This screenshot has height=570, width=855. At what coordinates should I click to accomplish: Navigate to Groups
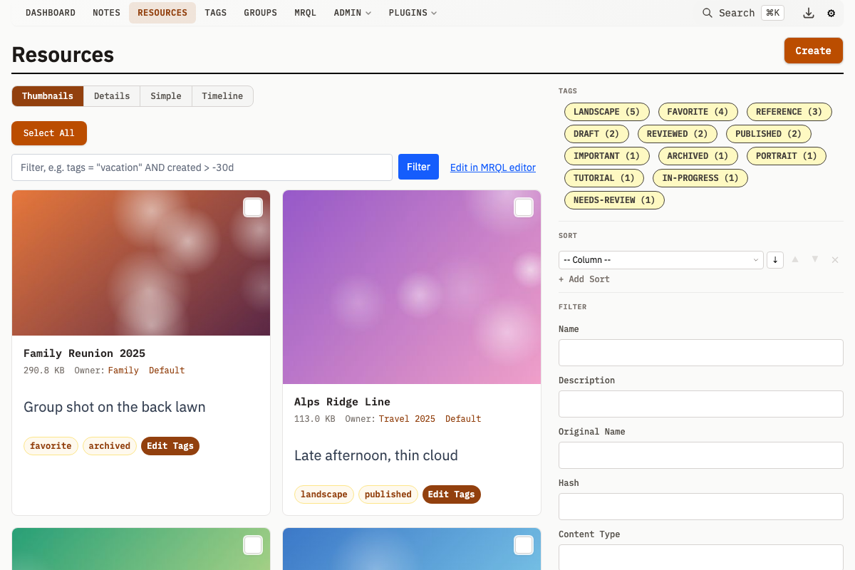[x=261, y=13]
